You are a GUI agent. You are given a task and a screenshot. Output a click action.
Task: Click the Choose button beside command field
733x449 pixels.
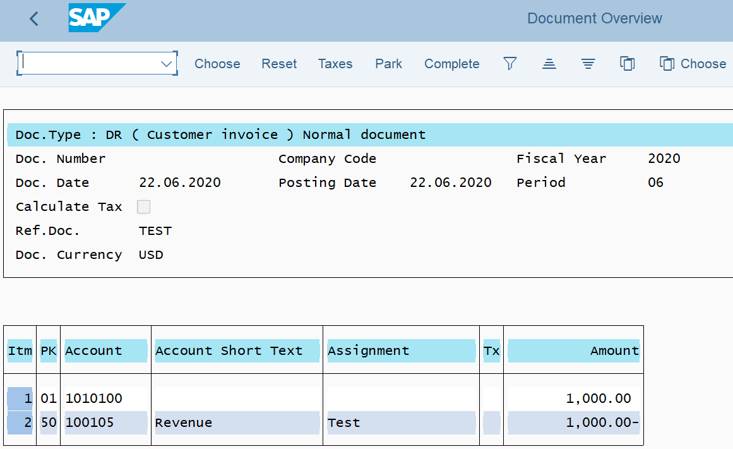pos(217,64)
